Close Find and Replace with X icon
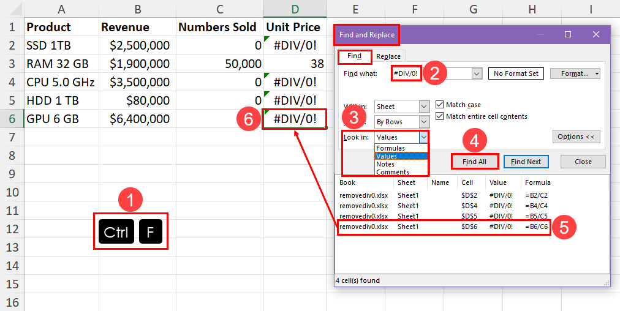Screen dimensions: 620x311 (x=596, y=34)
